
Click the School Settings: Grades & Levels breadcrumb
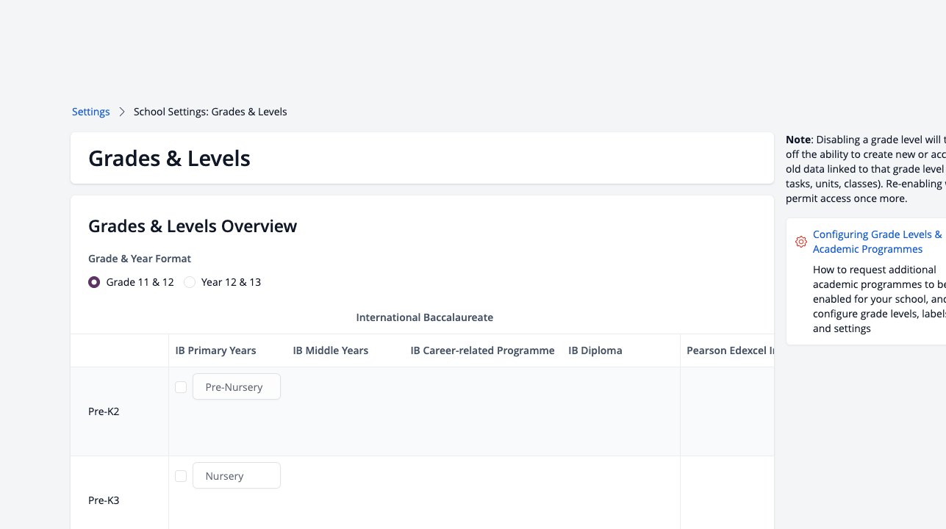pyautogui.click(x=210, y=112)
